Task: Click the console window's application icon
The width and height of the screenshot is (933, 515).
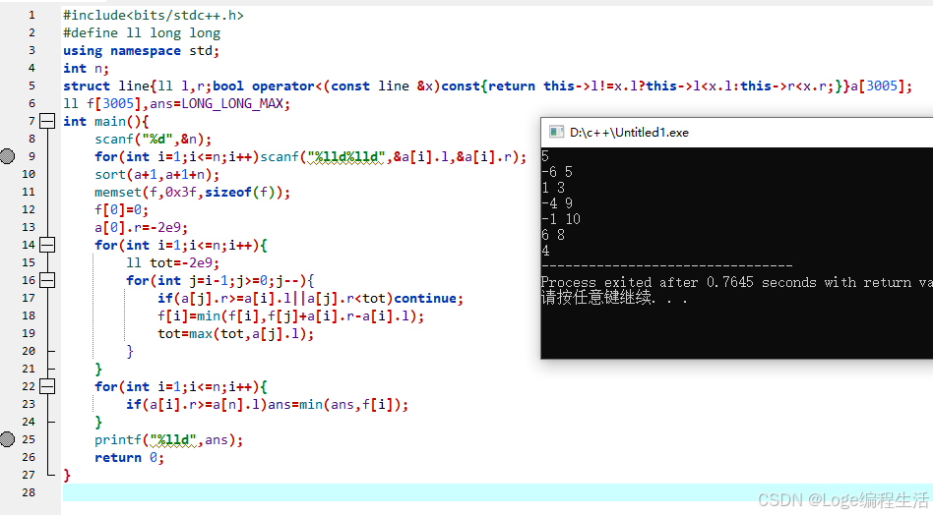Action: (x=556, y=132)
